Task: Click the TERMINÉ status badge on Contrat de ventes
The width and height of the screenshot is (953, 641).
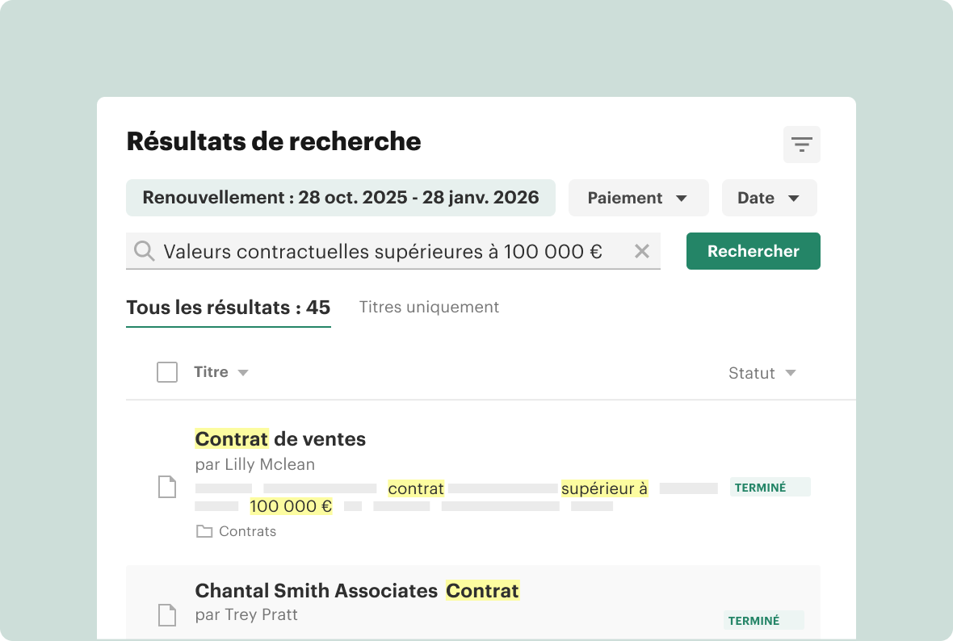Action: 770,488
